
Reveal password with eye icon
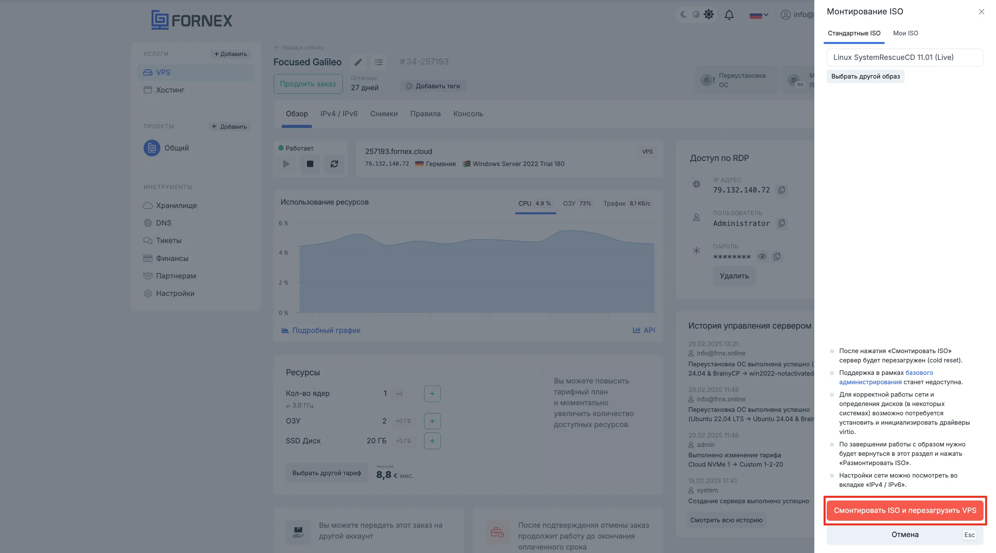pyautogui.click(x=762, y=257)
